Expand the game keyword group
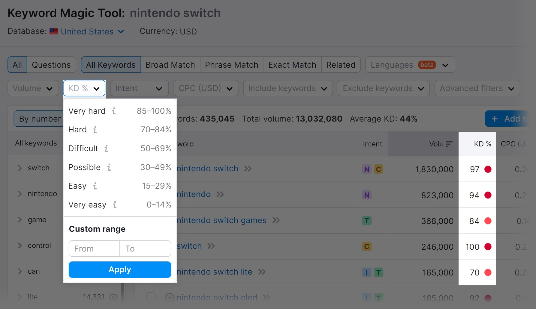 coord(20,220)
